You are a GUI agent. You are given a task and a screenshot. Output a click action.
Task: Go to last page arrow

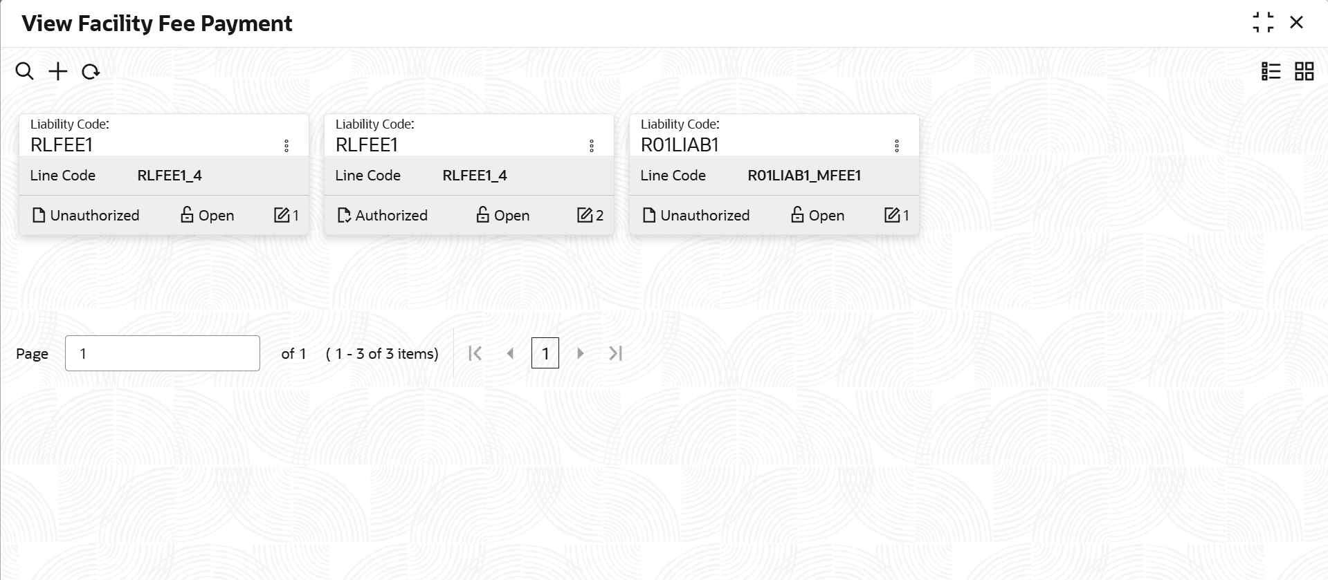click(616, 353)
